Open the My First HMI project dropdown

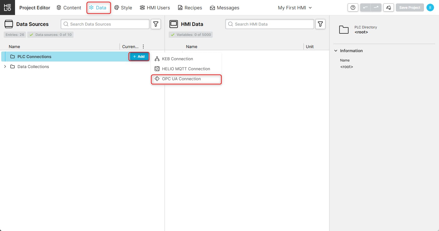(295, 7)
